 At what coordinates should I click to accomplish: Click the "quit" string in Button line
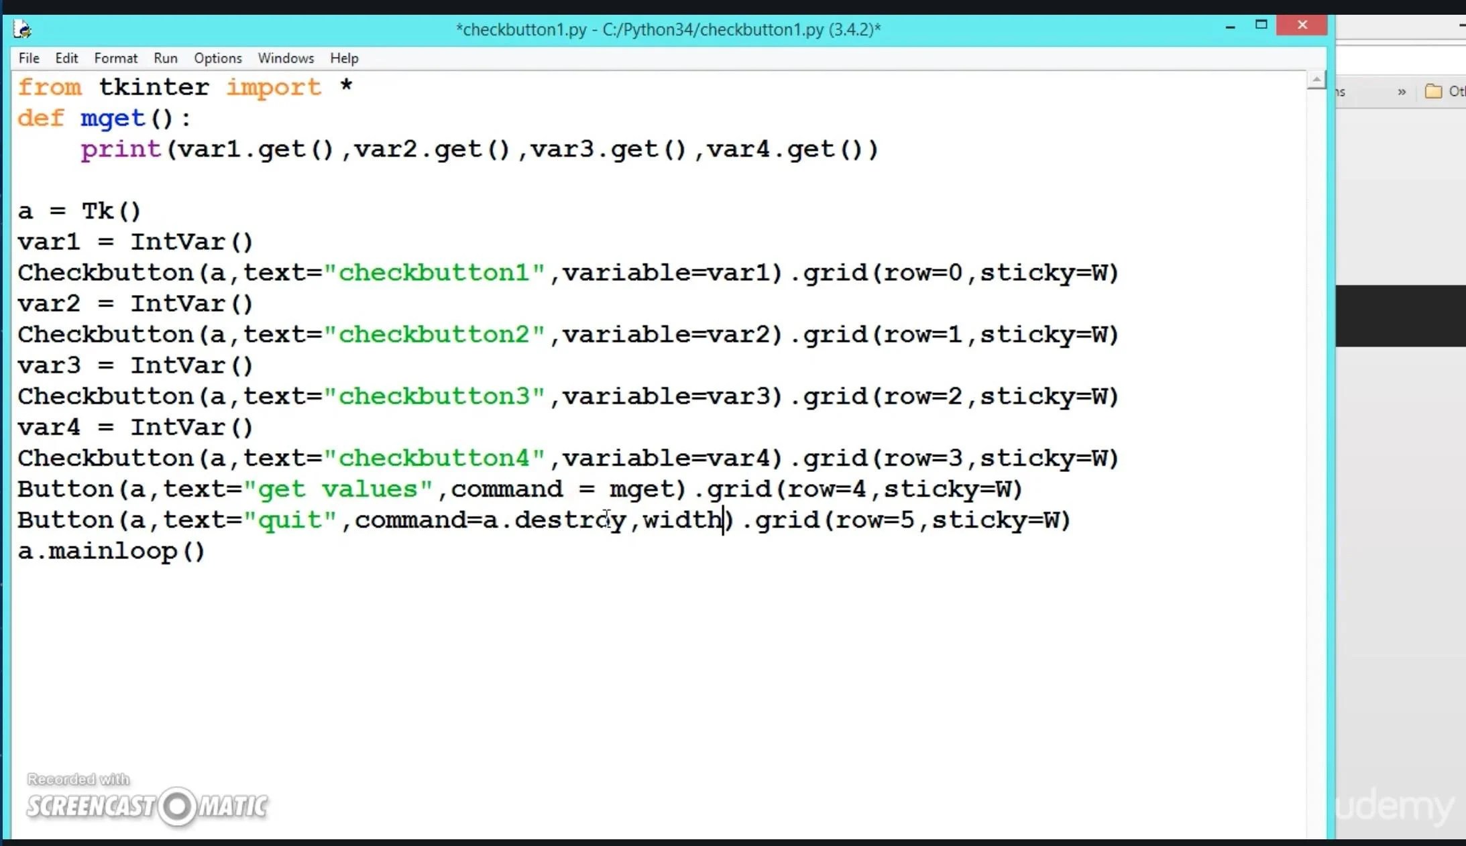coord(290,520)
